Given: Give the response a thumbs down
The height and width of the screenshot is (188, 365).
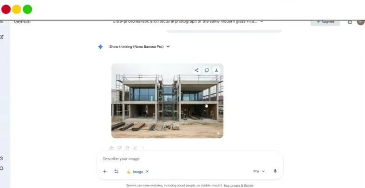Looking at the screenshot, I should click(x=119, y=148).
